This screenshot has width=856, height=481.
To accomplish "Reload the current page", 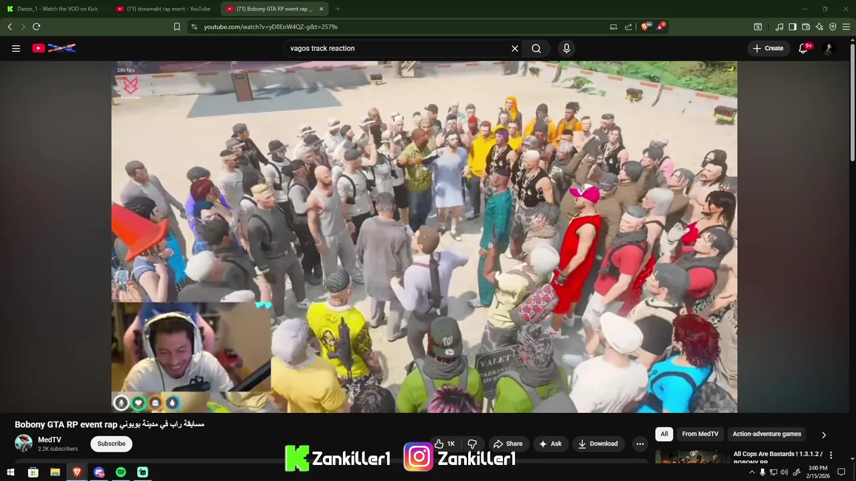I will pyautogui.click(x=36, y=27).
